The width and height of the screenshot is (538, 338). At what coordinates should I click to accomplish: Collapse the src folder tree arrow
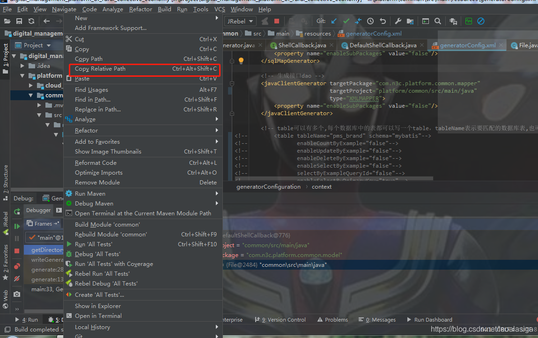(x=39, y=115)
